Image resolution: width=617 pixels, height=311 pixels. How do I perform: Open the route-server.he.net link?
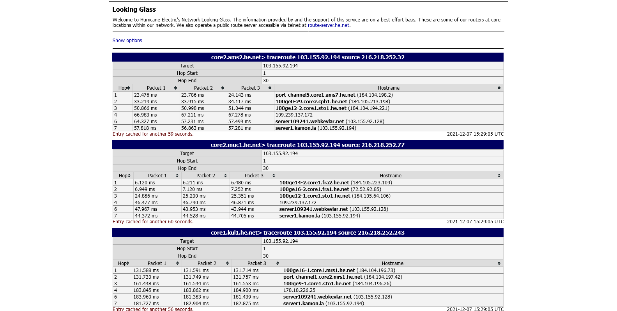[328, 25]
